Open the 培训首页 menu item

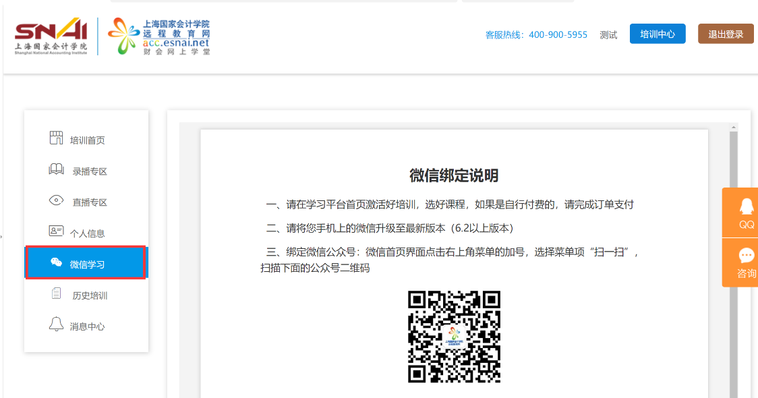coord(88,140)
